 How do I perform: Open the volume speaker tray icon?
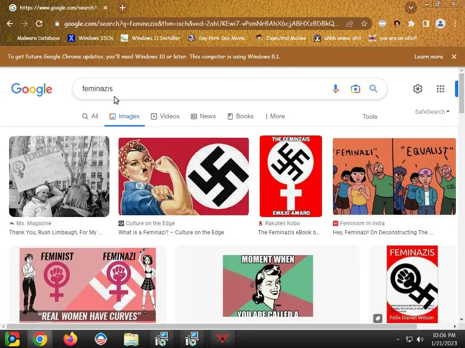coord(420,339)
